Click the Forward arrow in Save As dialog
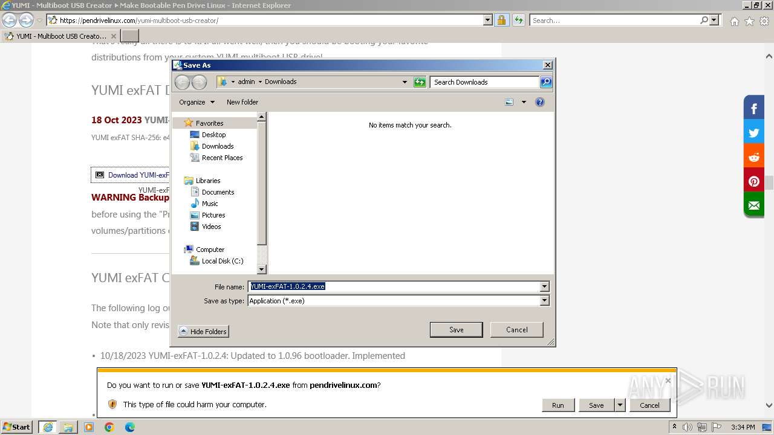Image resolution: width=774 pixels, height=435 pixels. (199, 82)
